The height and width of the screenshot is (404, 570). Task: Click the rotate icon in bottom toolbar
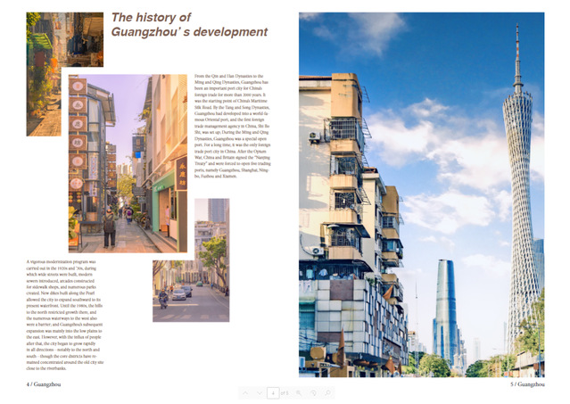click(313, 393)
